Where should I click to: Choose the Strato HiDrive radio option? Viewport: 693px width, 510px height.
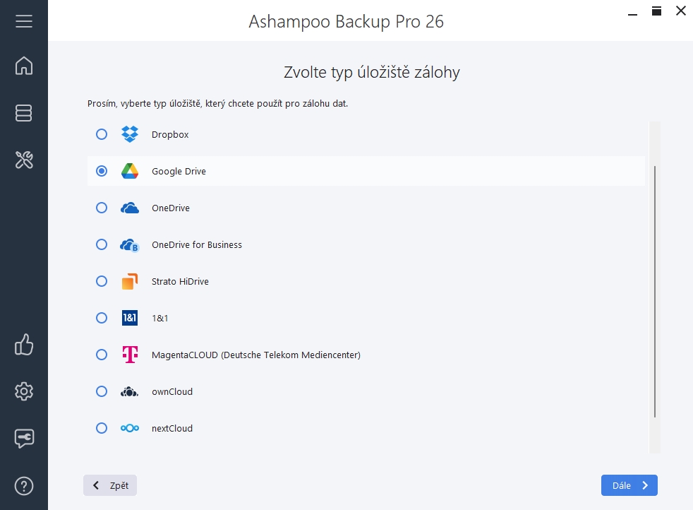coord(102,281)
